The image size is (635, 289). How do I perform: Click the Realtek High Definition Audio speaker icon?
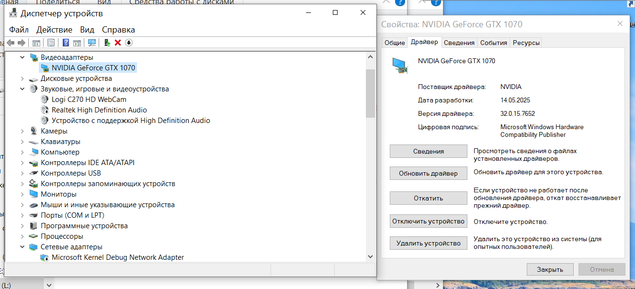coord(45,110)
